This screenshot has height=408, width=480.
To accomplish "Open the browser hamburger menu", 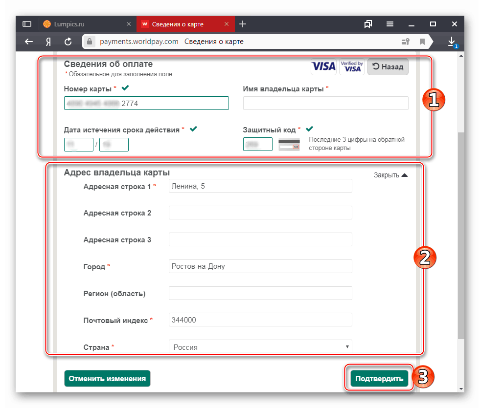I will (389, 24).
